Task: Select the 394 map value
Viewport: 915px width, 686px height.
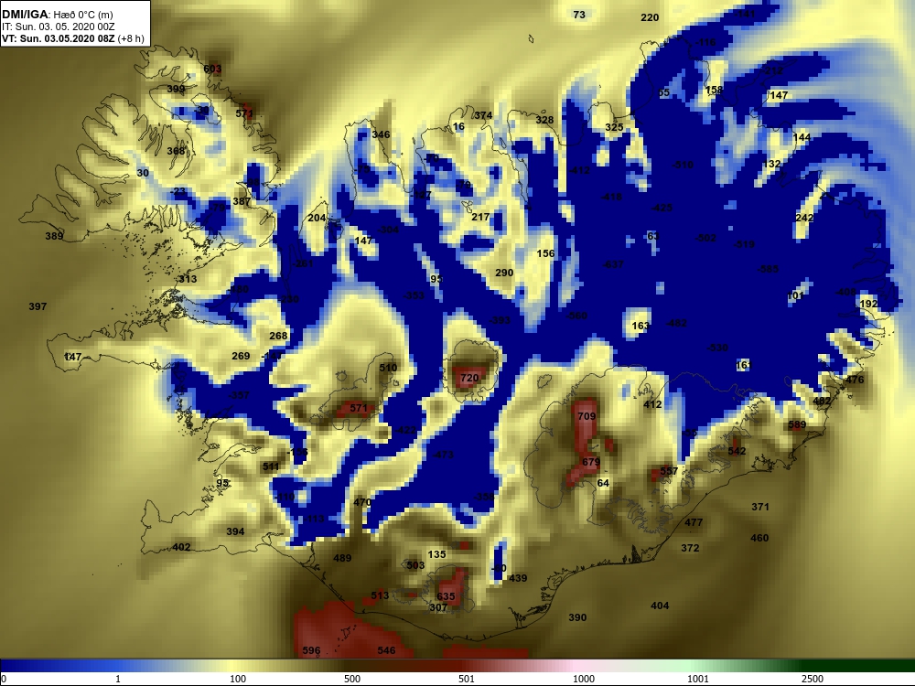Action: tap(235, 531)
